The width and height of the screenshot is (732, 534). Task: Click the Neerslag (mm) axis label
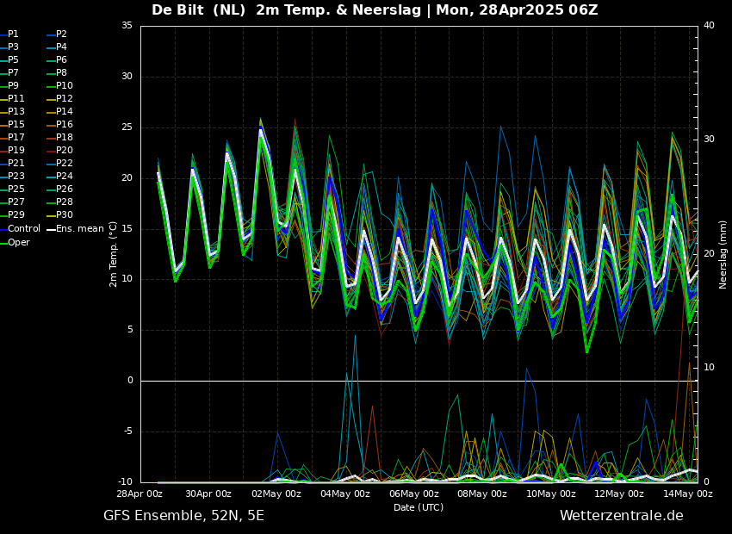(x=723, y=253)
